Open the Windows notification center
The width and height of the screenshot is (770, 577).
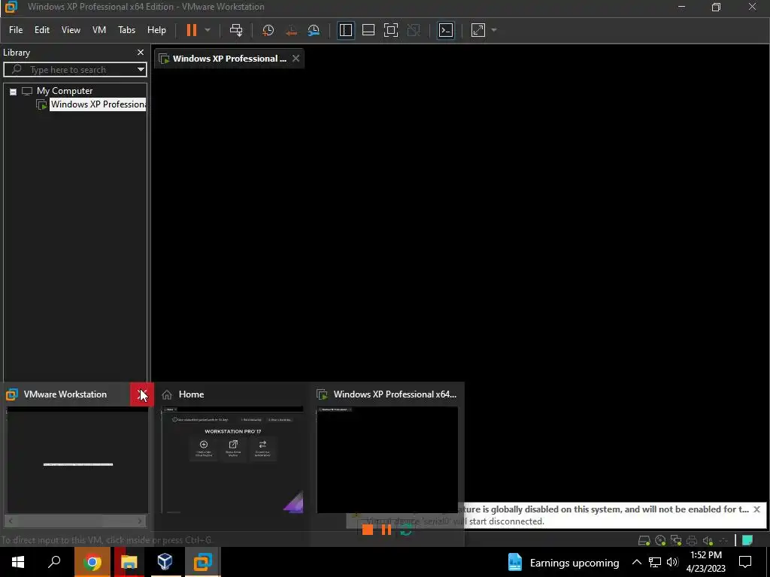(745, 562)
